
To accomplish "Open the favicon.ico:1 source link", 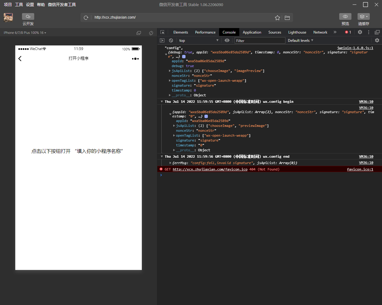I will click(x=360, y=169).
